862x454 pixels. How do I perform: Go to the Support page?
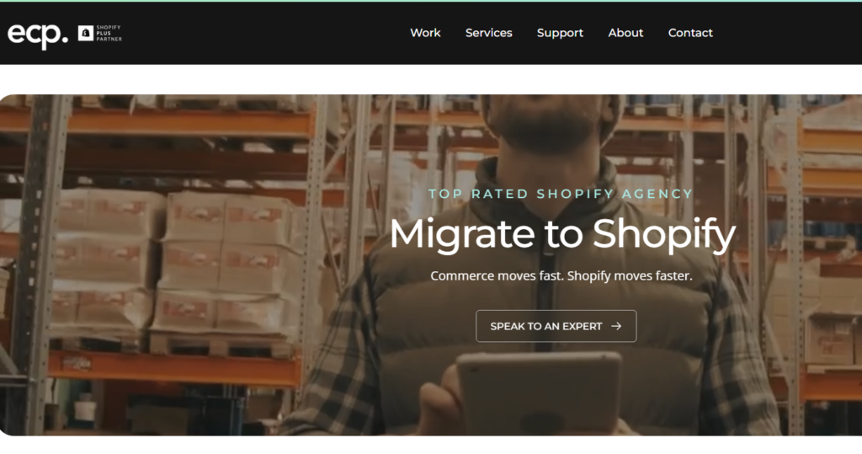(560, 34)
